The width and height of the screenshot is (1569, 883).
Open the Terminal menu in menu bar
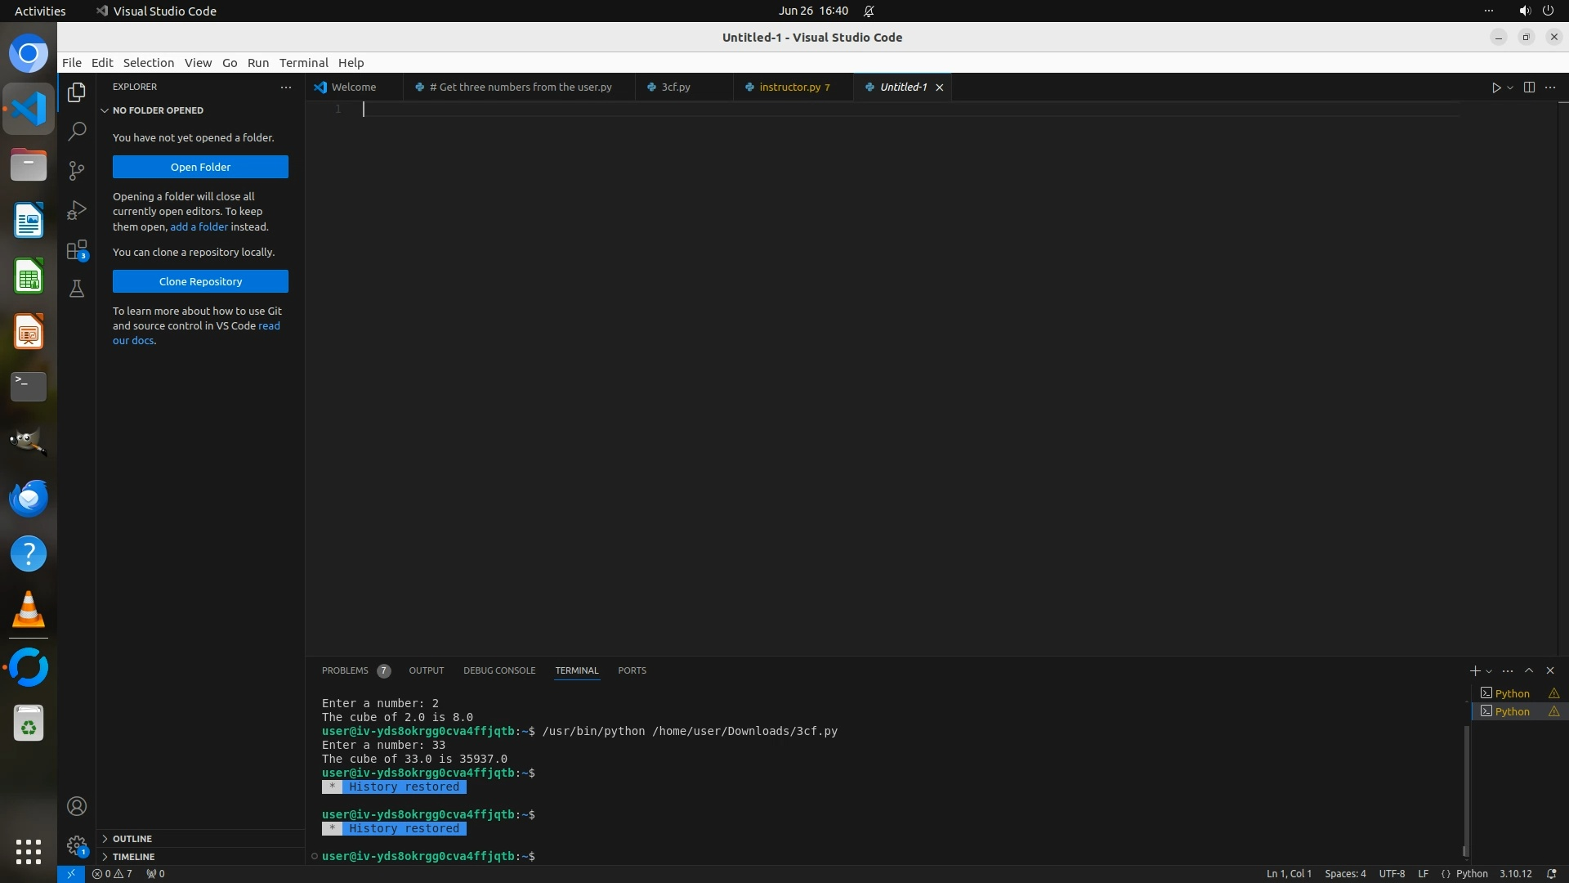point(303,63)
